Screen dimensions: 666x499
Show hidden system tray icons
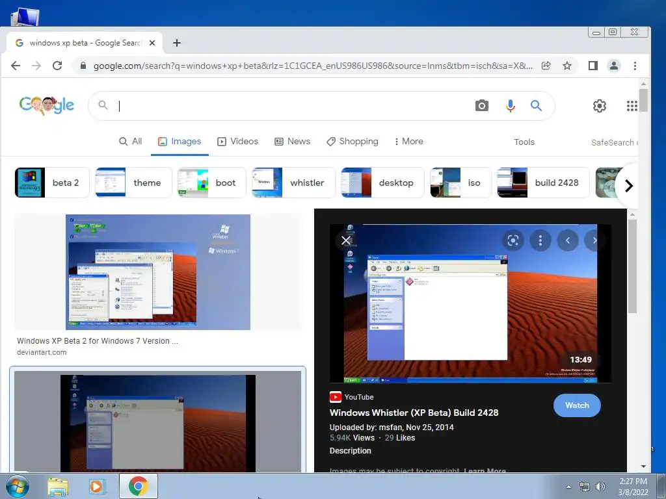click(568, 487)
